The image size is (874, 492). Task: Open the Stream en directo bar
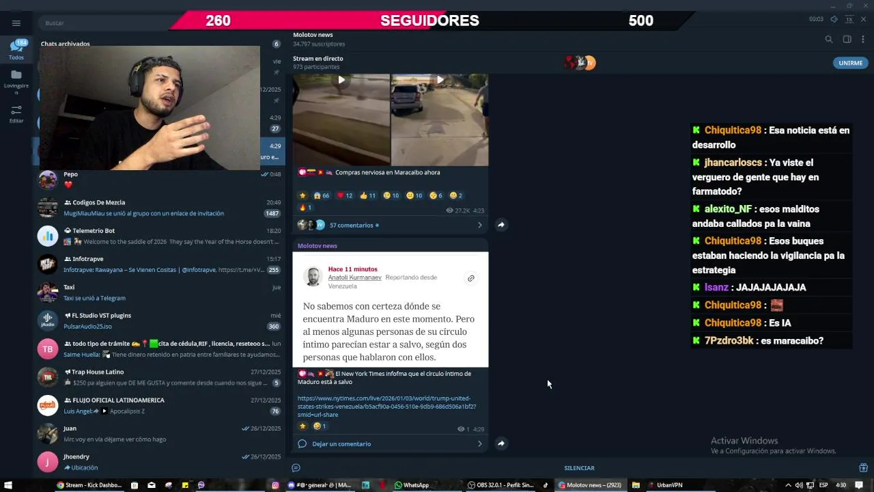[580, 62]
